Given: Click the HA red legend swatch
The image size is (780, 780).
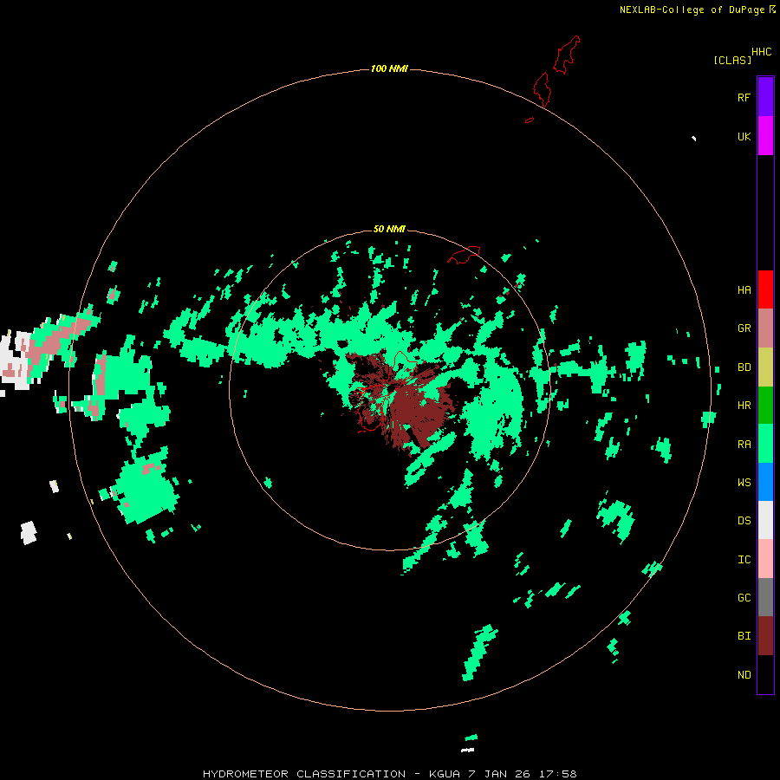Looking at the screenshot, I should [x=765, y=289].
